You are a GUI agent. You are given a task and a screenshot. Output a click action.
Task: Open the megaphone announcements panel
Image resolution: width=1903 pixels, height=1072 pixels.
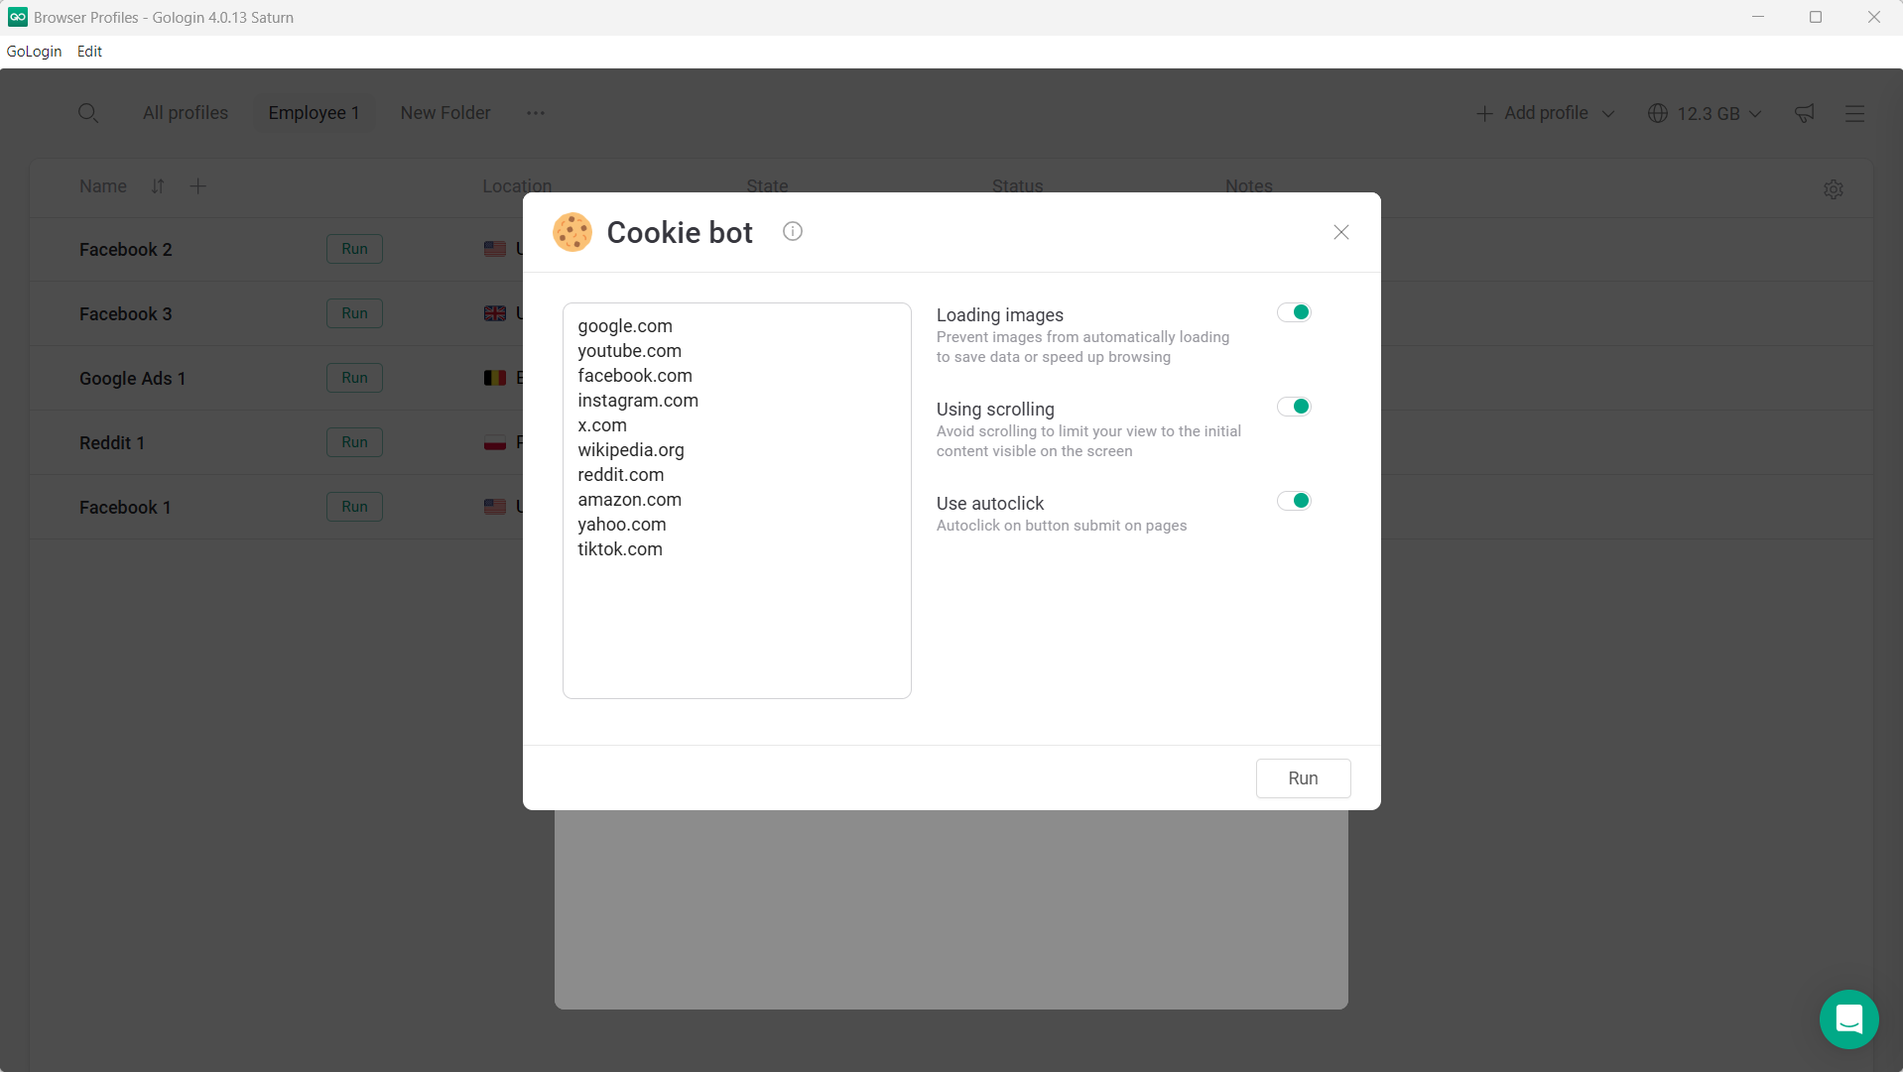click(x=1804, y=112)
